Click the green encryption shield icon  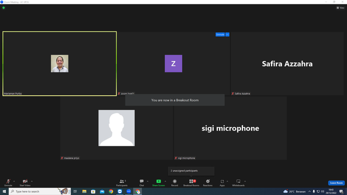[x=4, y=8]
